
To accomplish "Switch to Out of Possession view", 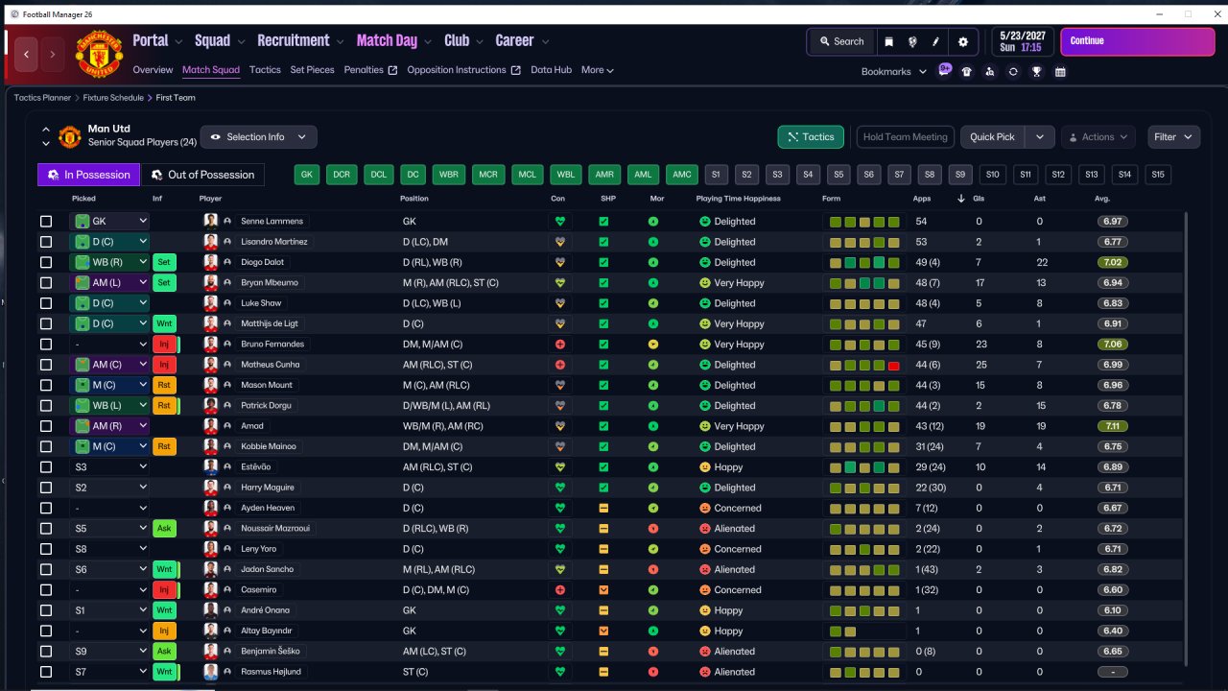I will click(202, 175).
